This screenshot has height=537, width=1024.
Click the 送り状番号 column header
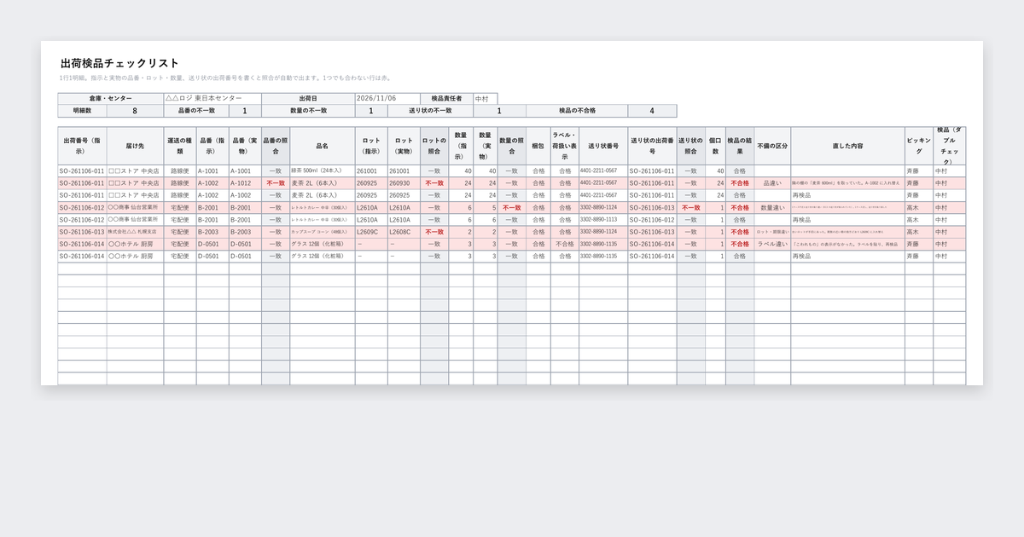pyautogui.click(x=603, y=146)
